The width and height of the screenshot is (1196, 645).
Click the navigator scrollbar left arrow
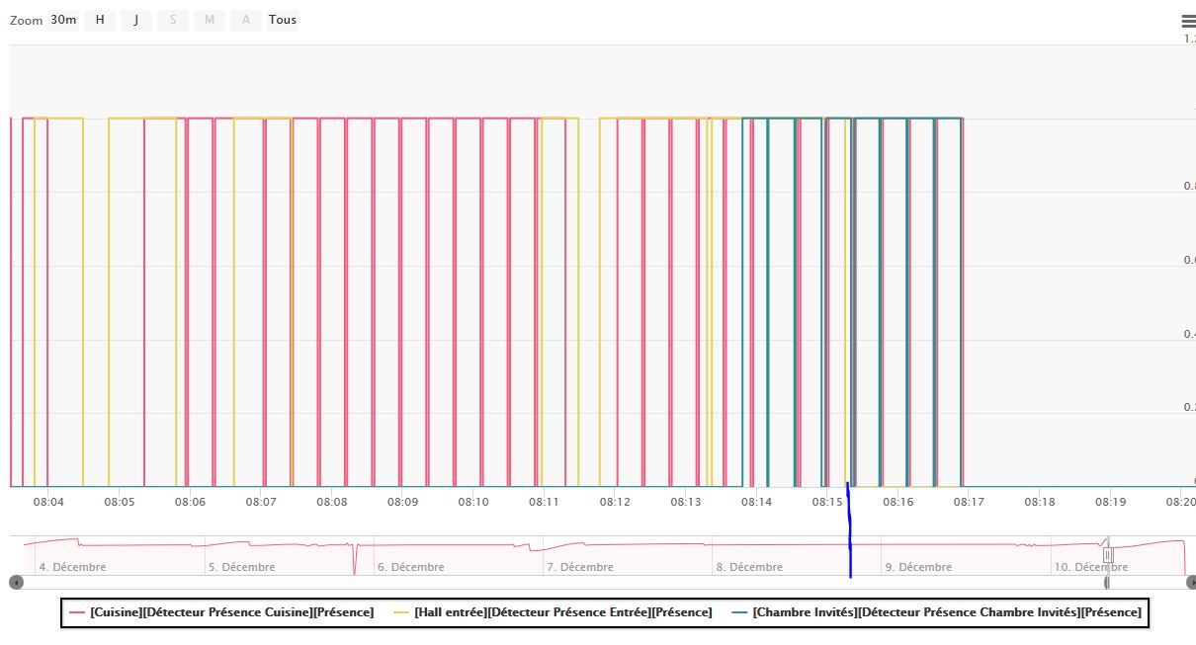coord(16,583)
